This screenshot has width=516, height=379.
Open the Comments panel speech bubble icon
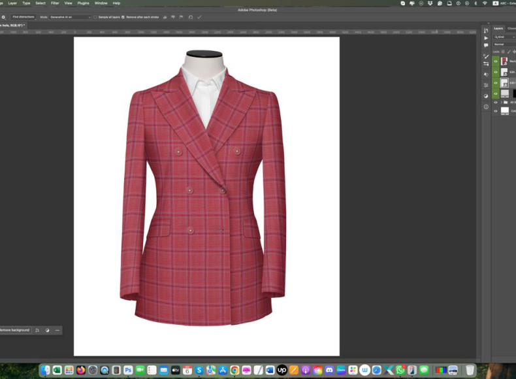[486, 46]
